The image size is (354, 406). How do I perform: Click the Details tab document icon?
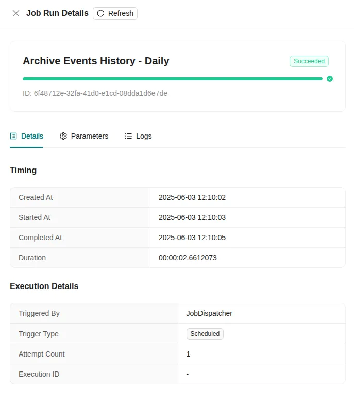pyautogui.click(x=13, y=136)
